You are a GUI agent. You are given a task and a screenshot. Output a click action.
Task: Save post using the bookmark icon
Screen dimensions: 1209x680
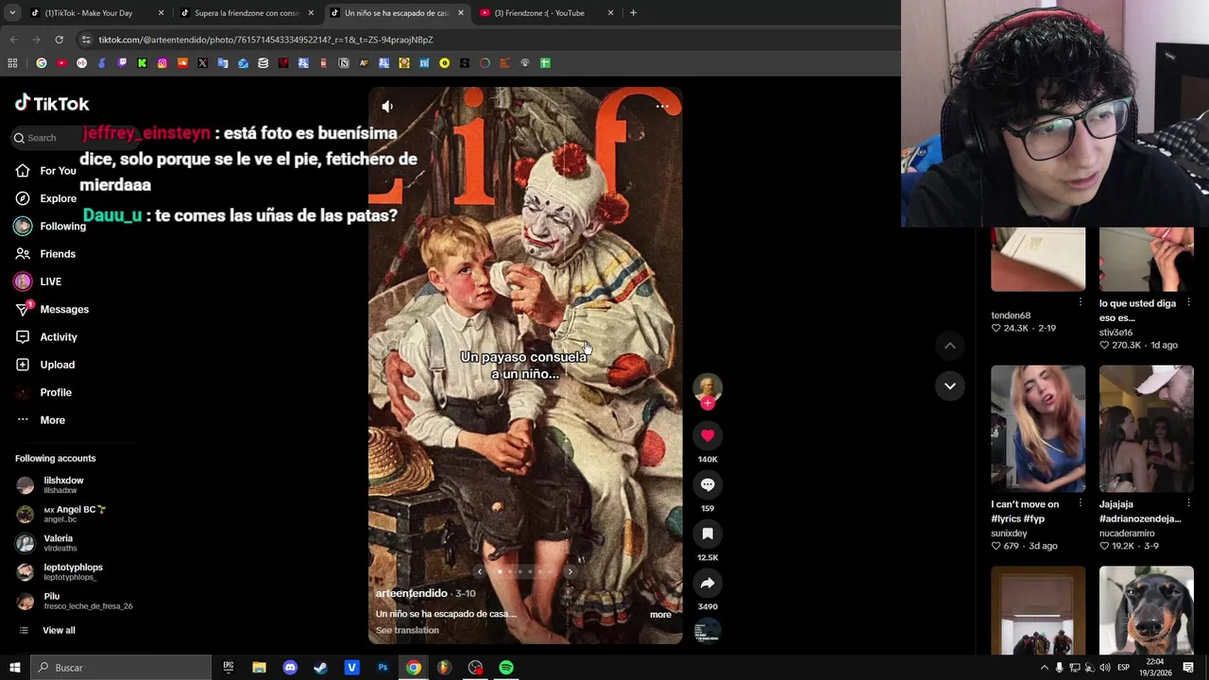(x=707, y=534)
